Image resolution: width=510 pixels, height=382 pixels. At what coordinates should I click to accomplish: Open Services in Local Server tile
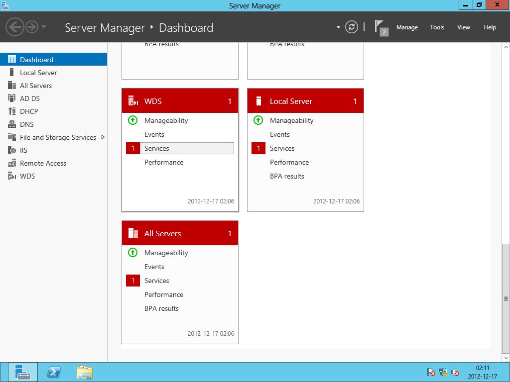point(282,148)
